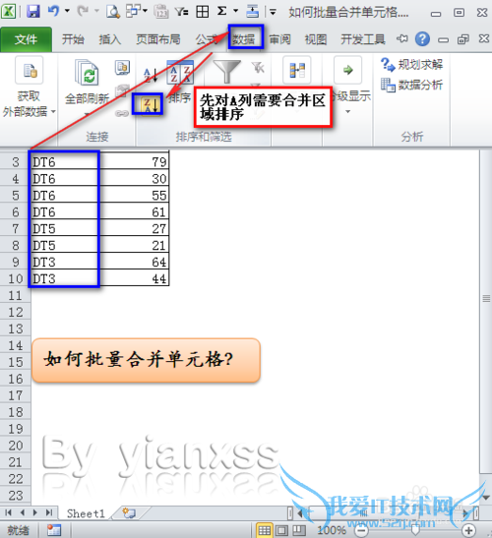Switch to Page Break Preview icon
The image size is (492, 538).
click(x=299, y=530)
